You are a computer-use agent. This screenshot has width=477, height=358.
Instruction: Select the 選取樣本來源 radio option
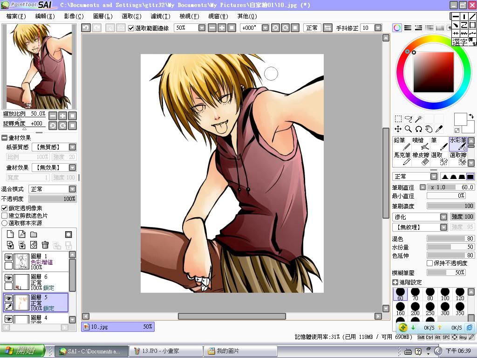pos(5,223)
